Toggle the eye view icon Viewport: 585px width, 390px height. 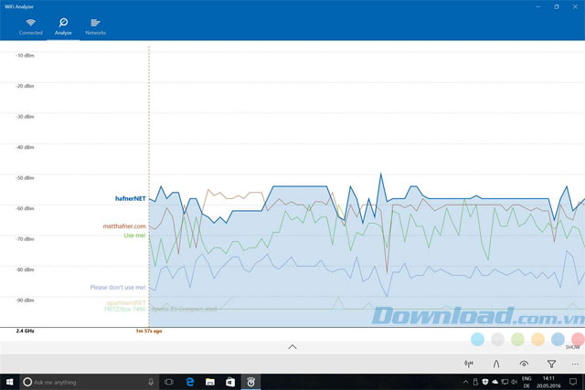[524, 363]
